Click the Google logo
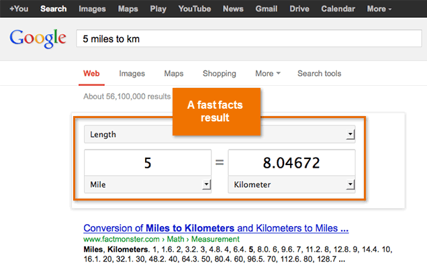The image size is (427, 269). pos(38,38)
